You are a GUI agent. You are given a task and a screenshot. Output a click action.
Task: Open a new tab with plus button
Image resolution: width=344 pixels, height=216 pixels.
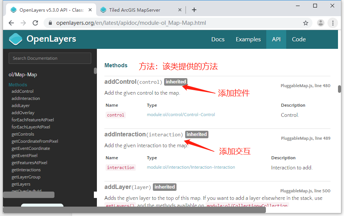click(194, 10)
